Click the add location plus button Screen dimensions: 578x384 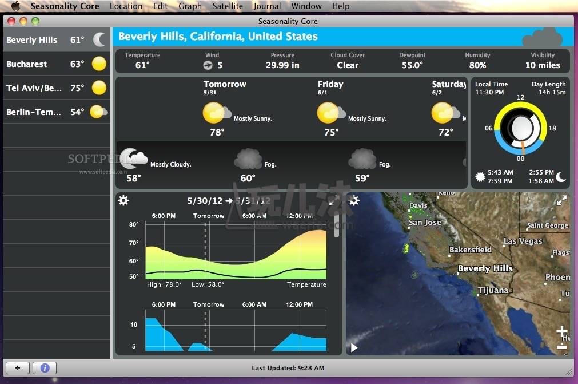tap(18, 368)
